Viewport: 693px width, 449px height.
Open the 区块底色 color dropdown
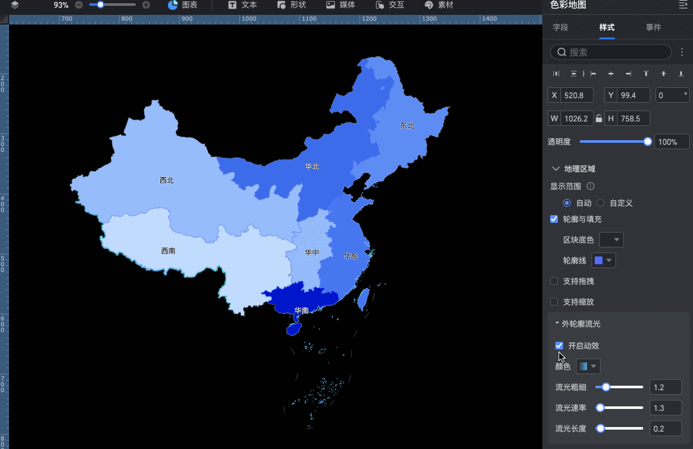coord(612,240)
